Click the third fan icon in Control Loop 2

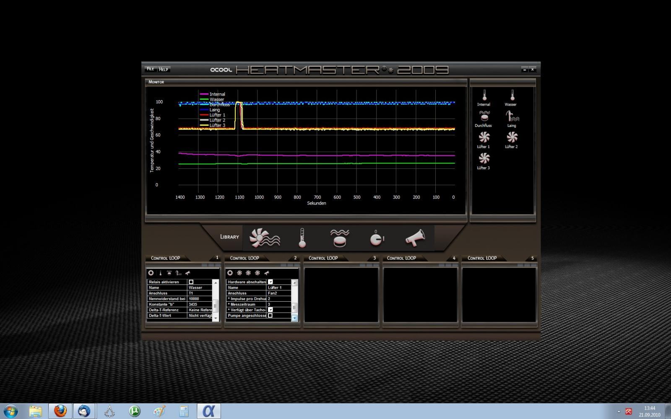point(257,273)
